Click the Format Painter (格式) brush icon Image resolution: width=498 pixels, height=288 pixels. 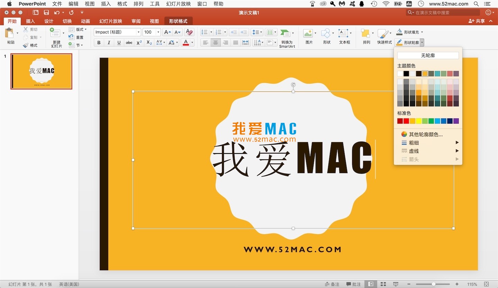pyautogui.click(x=26, y=45)
